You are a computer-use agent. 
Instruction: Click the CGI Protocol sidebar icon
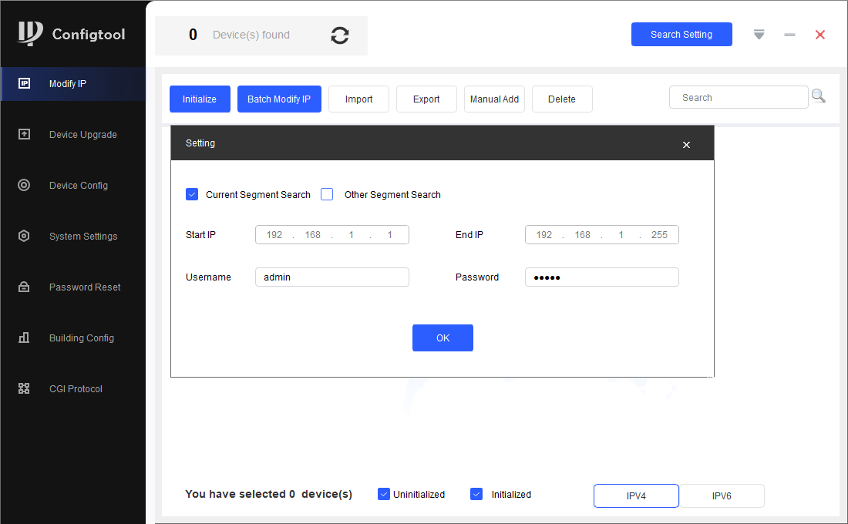coord(24,388)
